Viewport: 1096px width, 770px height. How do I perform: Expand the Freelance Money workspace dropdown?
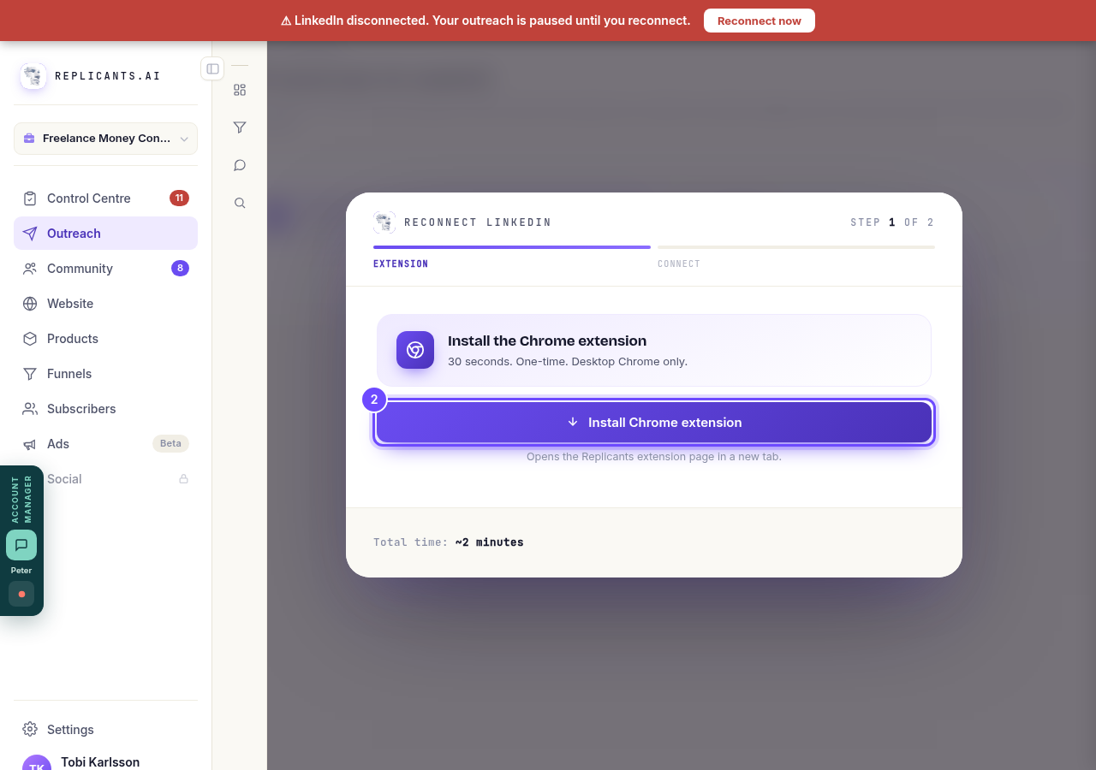point(105,139)
